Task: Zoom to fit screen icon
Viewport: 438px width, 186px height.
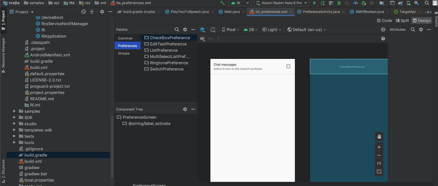Action: click(x=379, y=172)
